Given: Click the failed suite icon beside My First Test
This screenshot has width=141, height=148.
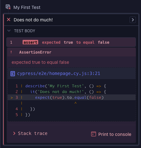Looking at the screenshot, I should pos(8,7).
